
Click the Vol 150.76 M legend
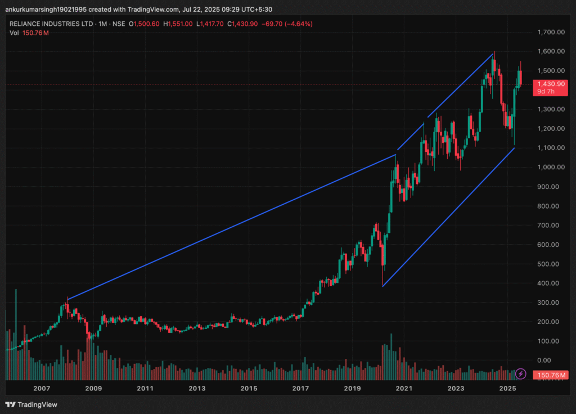coord(29,33)
